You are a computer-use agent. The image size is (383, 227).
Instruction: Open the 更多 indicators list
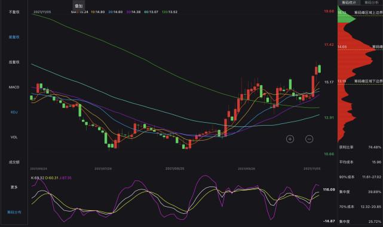pyautogui.click(x=14, y=187)
